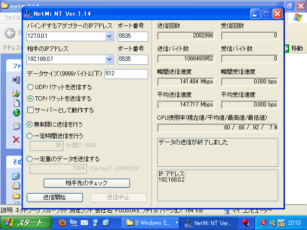307x230 pixels.
Task: Click the red IME icon on taskbar
Action: coord(246,223)
